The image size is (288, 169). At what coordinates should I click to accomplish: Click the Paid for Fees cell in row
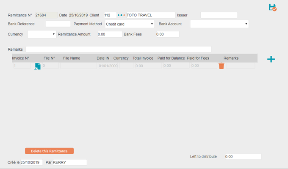coord(204,65)
